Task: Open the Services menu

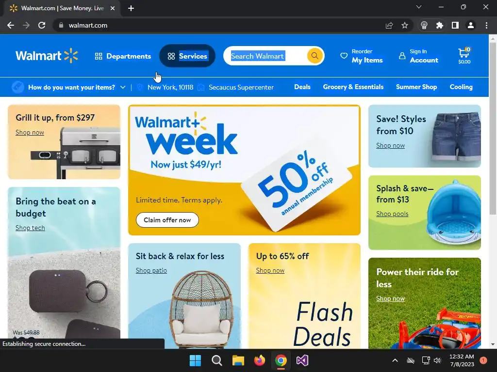Action: pos(187,56)
